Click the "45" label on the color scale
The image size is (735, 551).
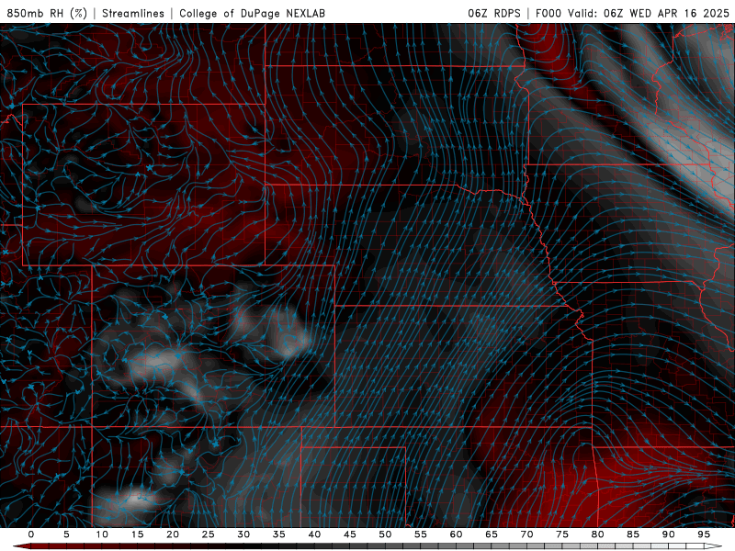click(350, 534)
